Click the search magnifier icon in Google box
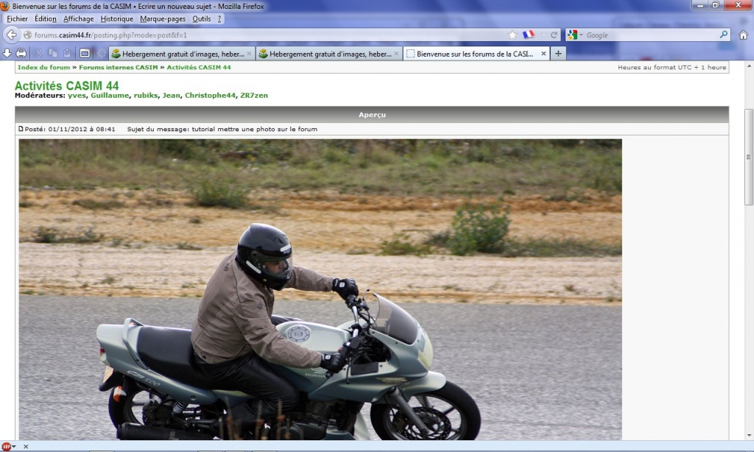754x452 pixels. click(723, 35)
